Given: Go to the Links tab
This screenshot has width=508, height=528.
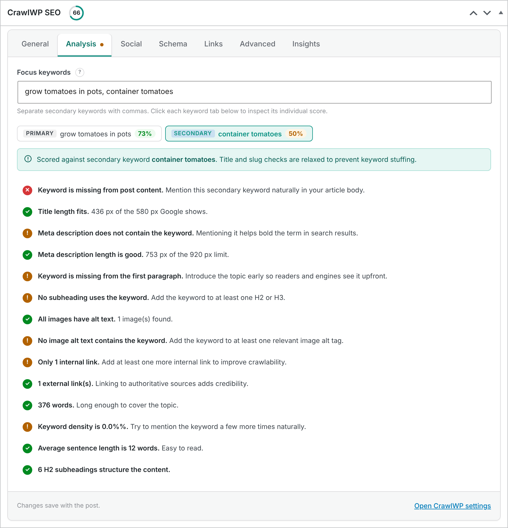Looking at the screenshot, I should 214,44.
